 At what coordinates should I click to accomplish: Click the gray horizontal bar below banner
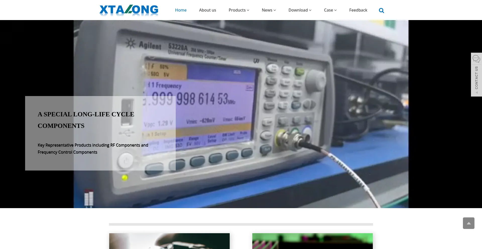coord(241,224)
